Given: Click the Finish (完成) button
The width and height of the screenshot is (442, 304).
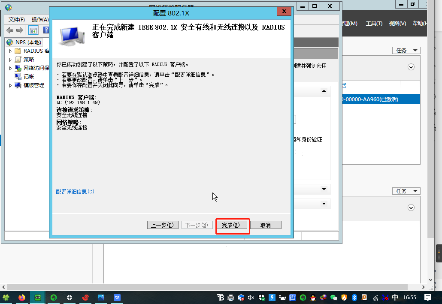Looking at the screenshot, I should (x=233, y=225).
